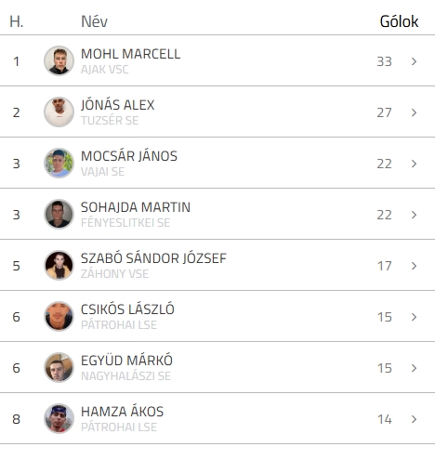Follow the SZABÓ SÁNDOR JÓZSEF name link

pos(153,258)
